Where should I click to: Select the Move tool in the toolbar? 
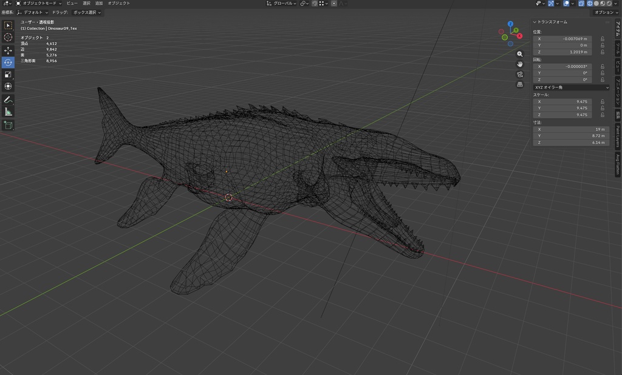click(x=8, y=49)
